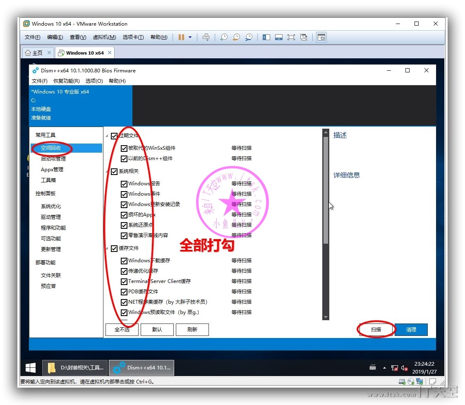Pause the virtual machine from VMware toolbar
This screenshot has width=465, height=405.
(181, 37)
